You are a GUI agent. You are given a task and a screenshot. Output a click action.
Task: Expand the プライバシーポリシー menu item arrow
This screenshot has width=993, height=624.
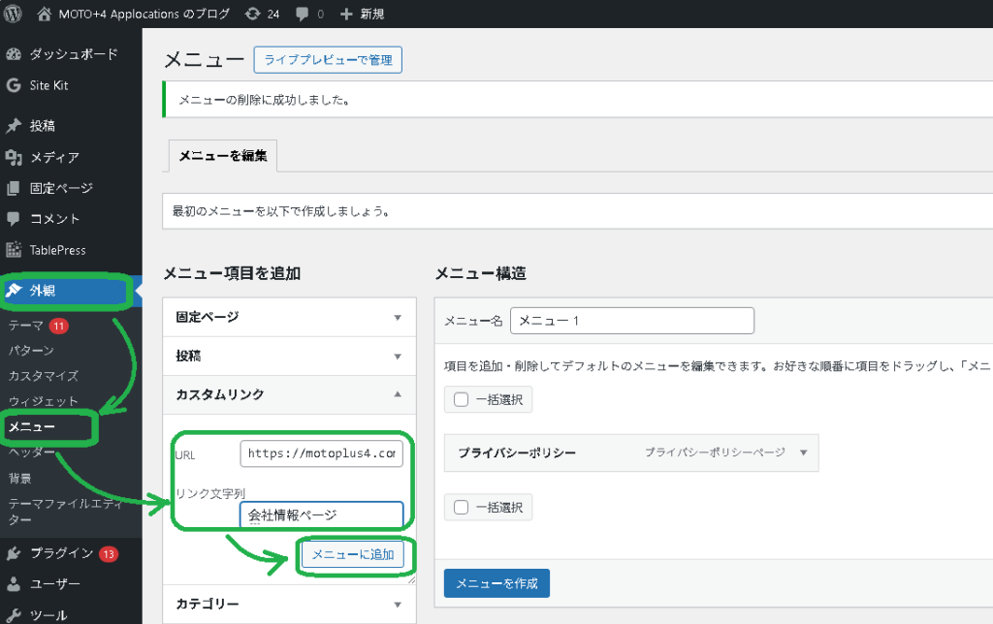click(x=803, y=452)
